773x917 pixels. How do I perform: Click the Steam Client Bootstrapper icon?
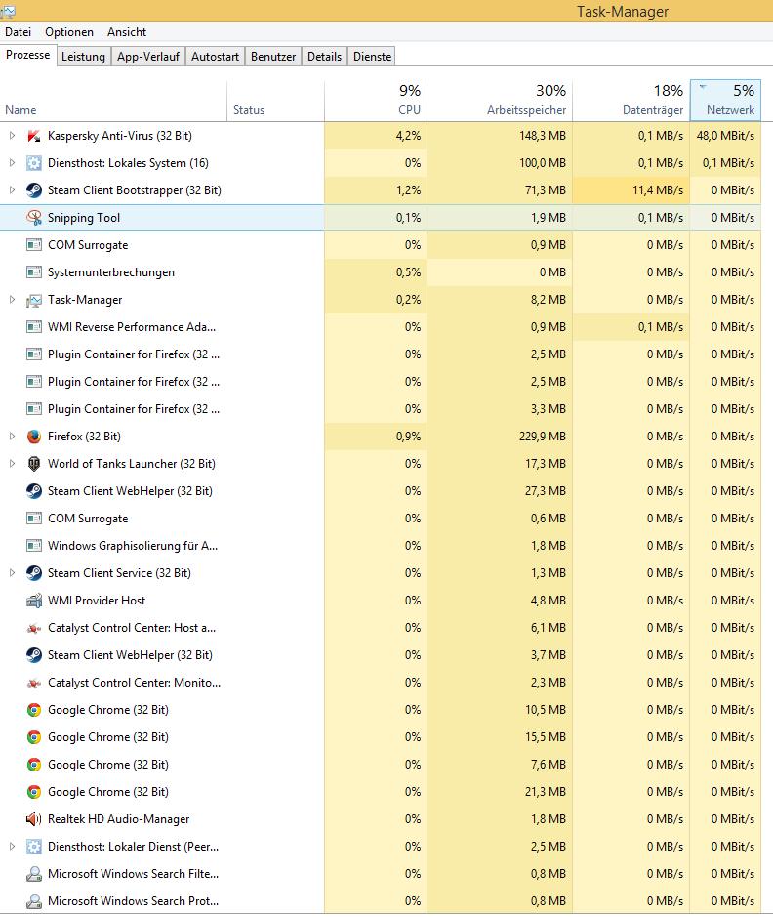34,190
